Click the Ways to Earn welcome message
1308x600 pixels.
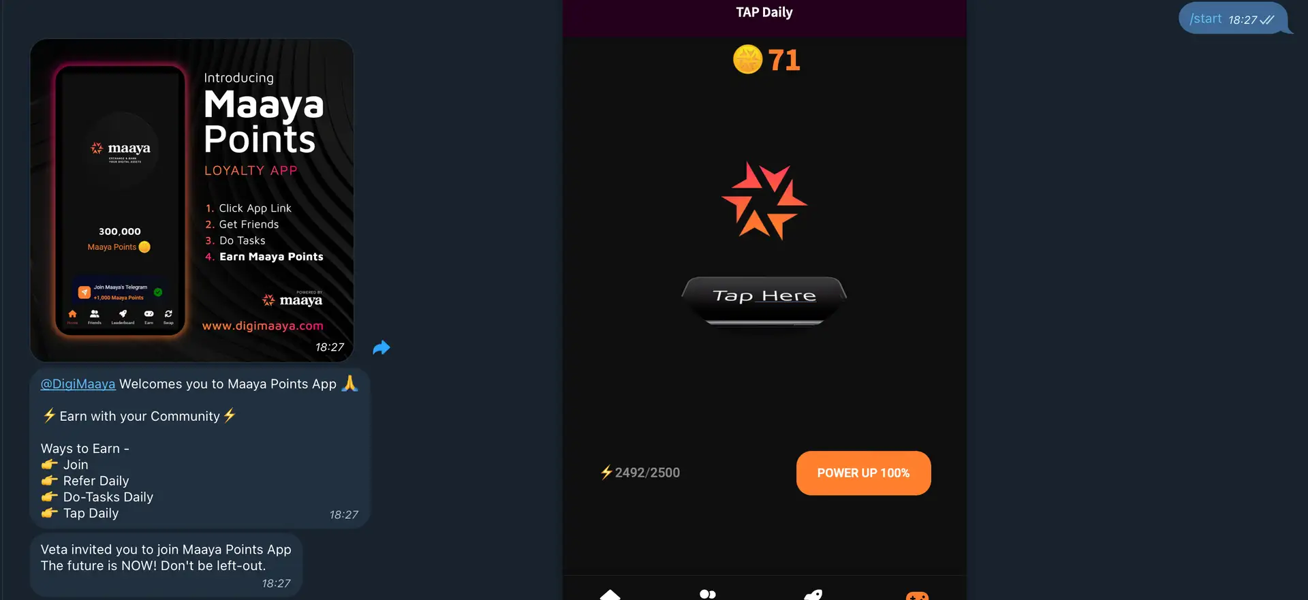pyautogui.click(x=200, y=448)
